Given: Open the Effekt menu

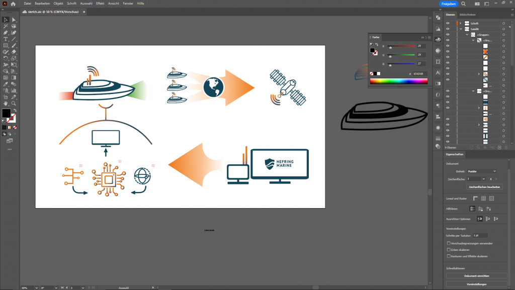Looking at the screenshot, I should tap(100, 4).
